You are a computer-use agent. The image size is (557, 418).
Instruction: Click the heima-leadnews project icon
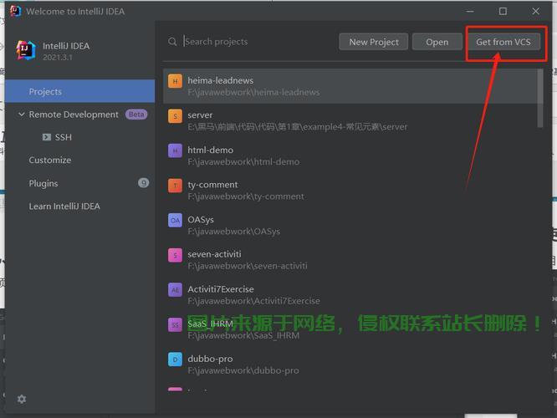point(175,81)
